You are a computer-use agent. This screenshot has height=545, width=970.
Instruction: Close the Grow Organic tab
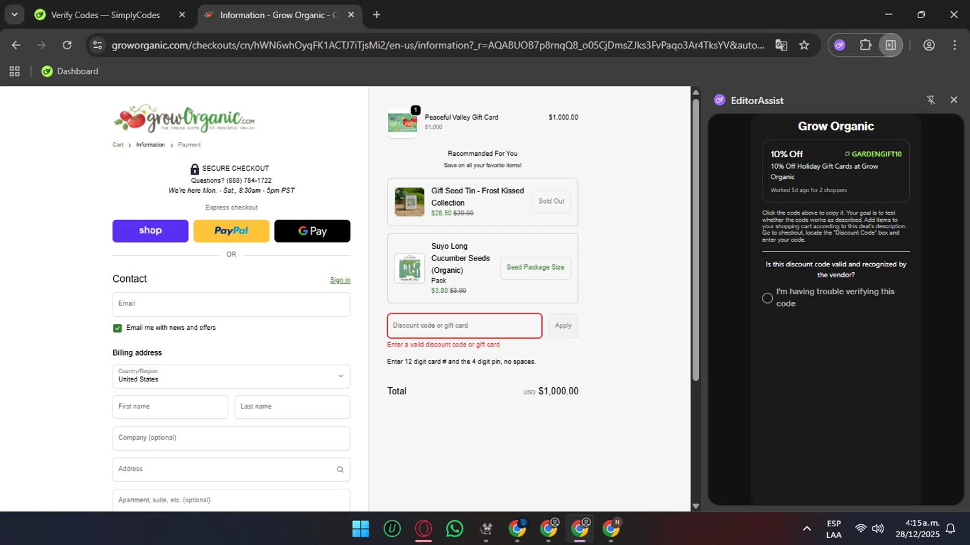tap(351, 15)
